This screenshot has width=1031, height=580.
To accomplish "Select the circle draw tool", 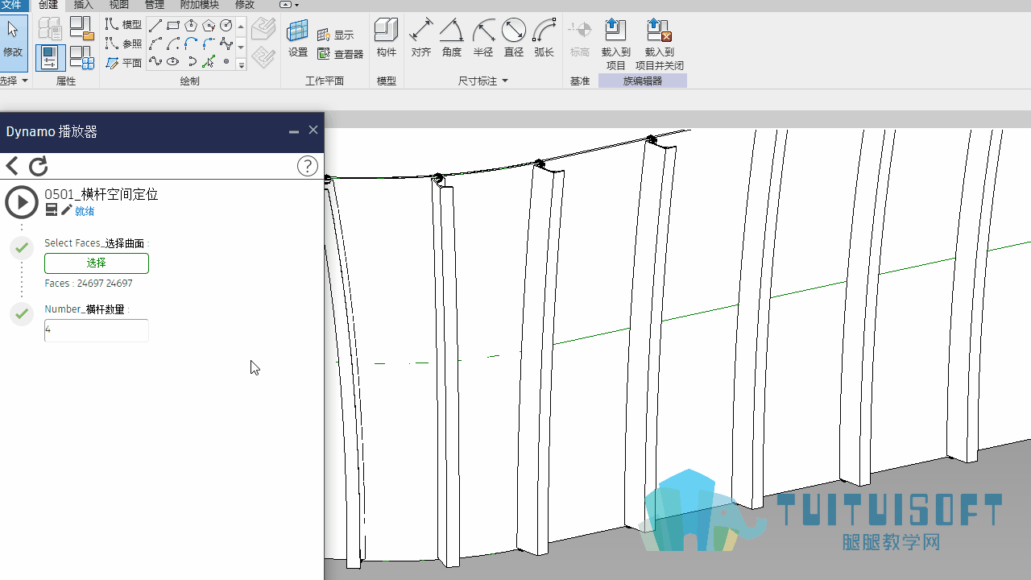I will pyautogui.click(x=226, y=26).
